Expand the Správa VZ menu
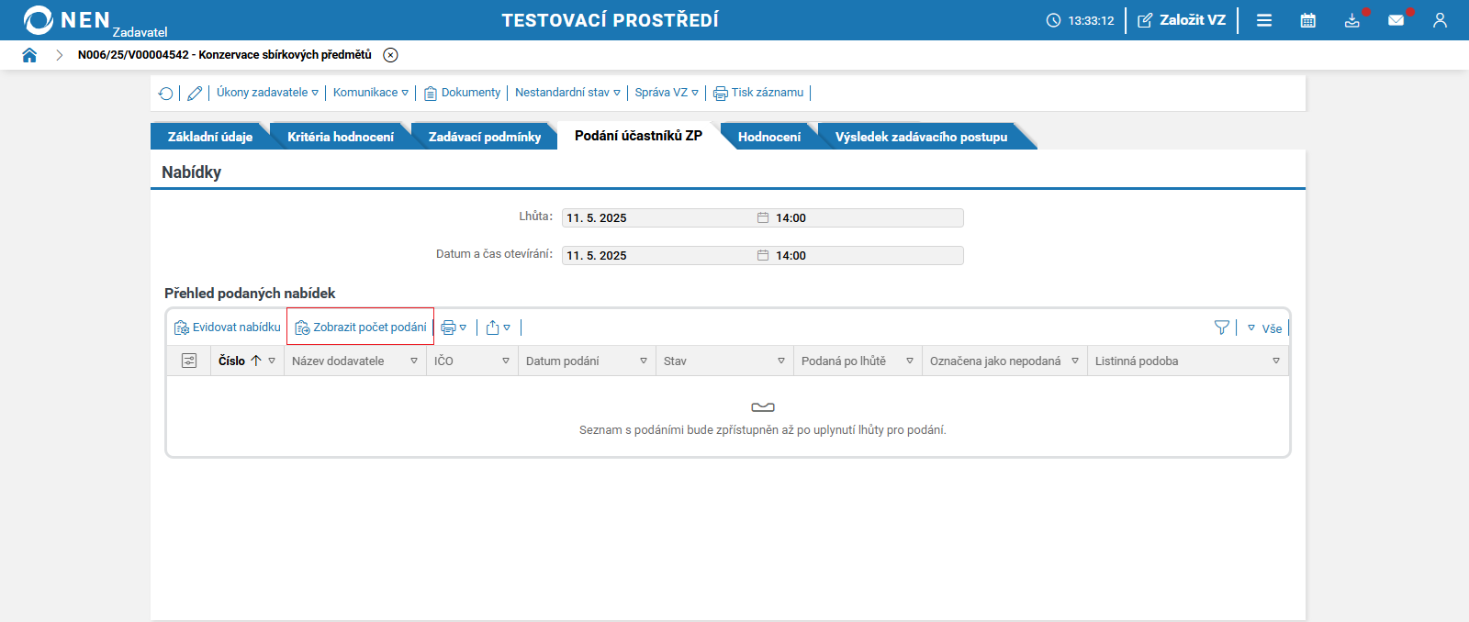 pyautogui.click(x=667, y=93)
